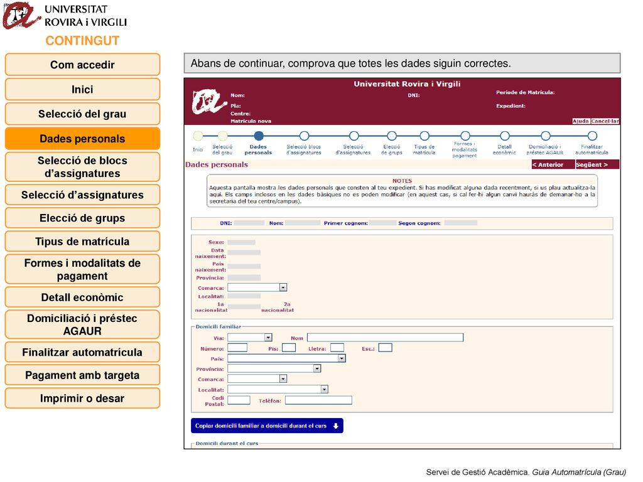Screen dimensions: 643x482
Task: Open the Ajuda help link
Action: (x=581, y=121)
